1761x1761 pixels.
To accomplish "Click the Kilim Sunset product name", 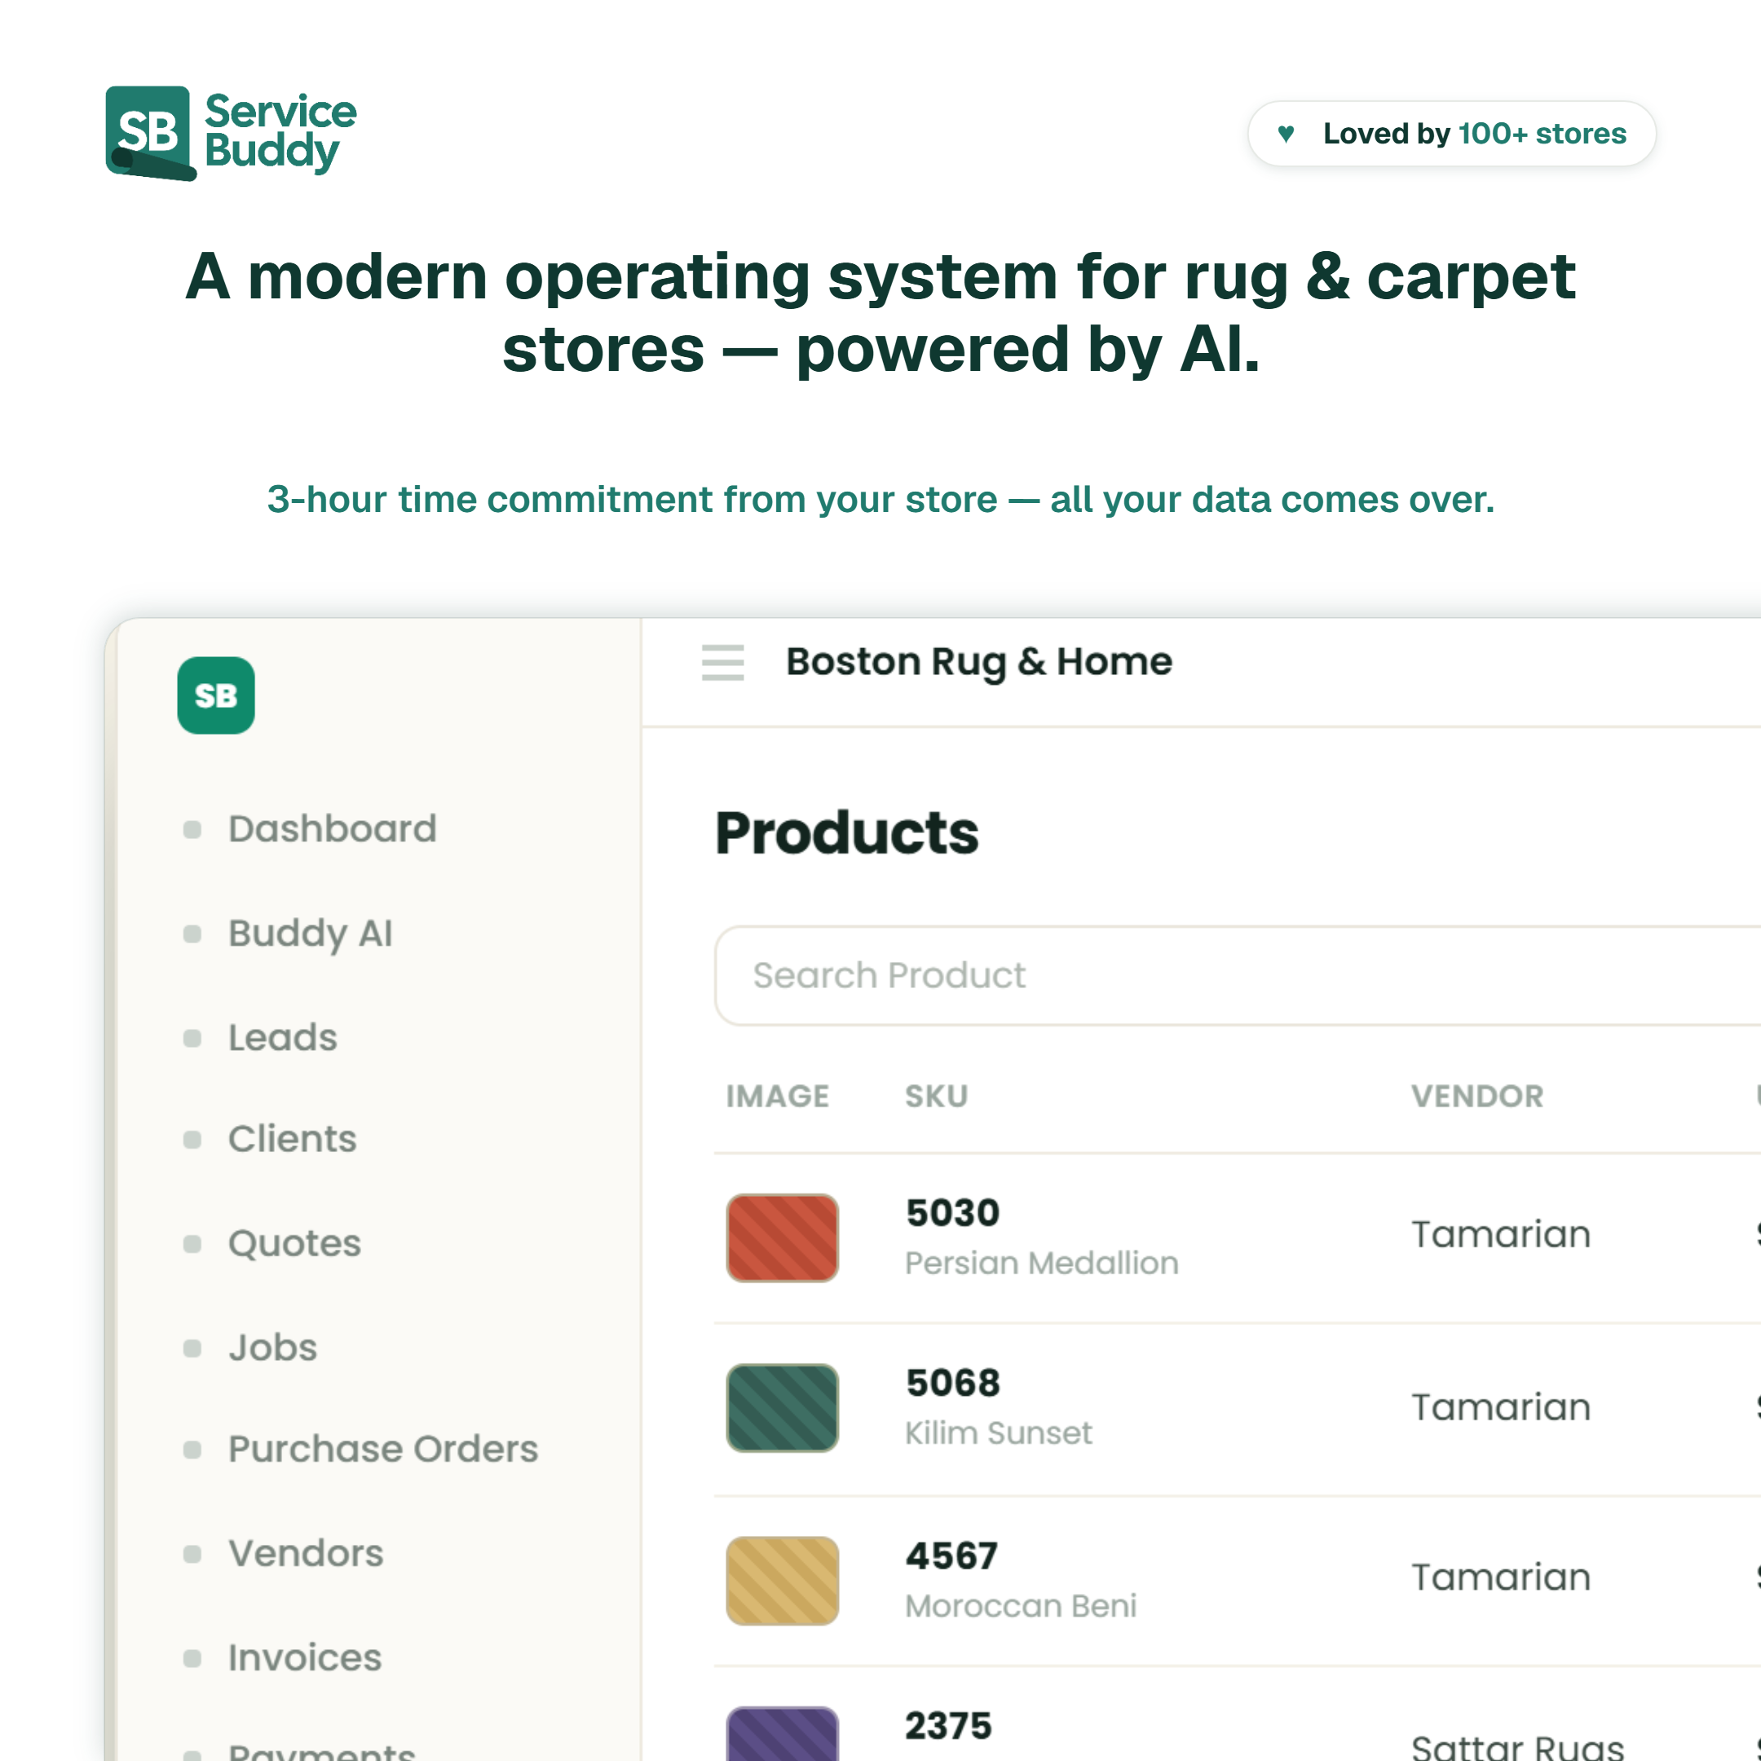I will click(998, 1433).
